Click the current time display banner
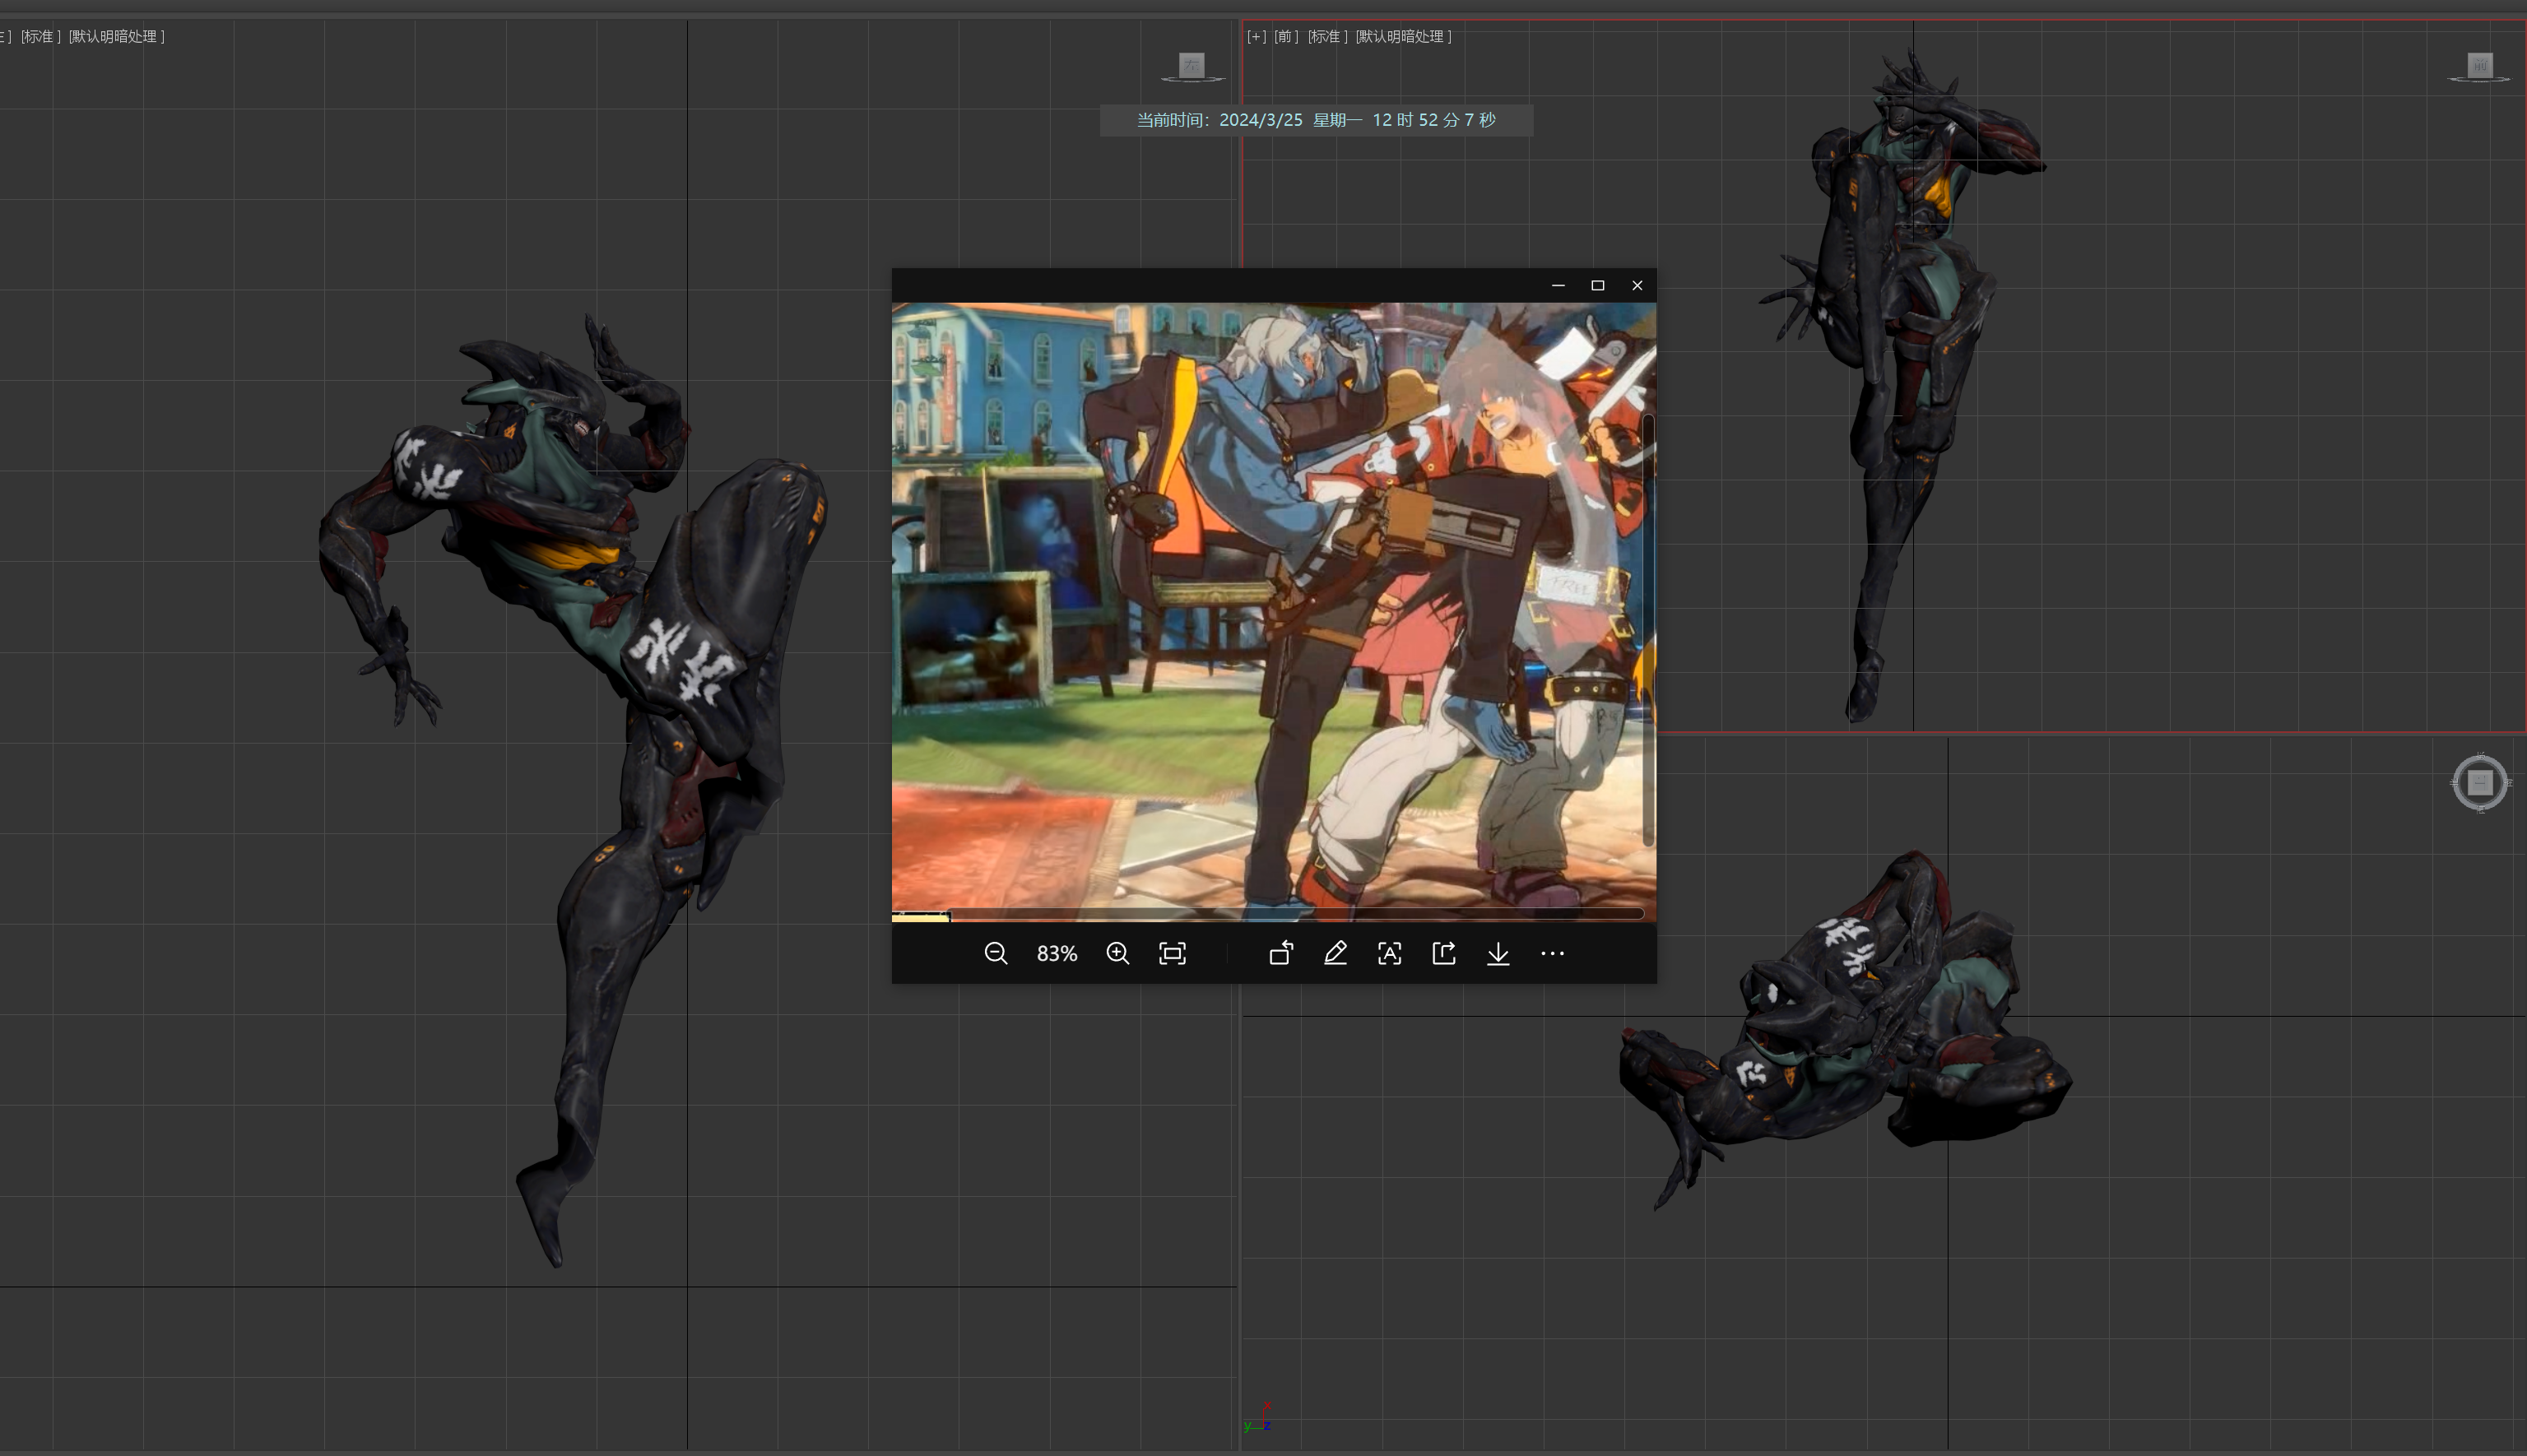 [1316, 120]
